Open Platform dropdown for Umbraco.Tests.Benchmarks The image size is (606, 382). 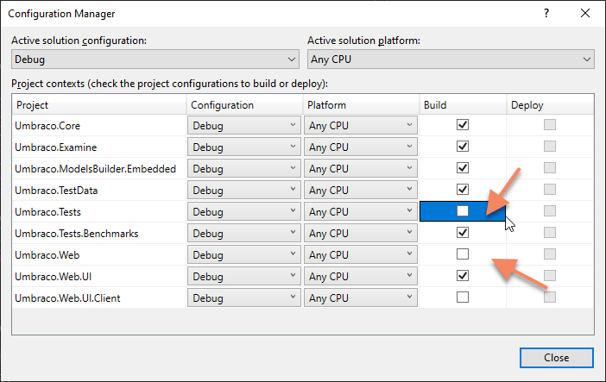click(x=361, y=233)
